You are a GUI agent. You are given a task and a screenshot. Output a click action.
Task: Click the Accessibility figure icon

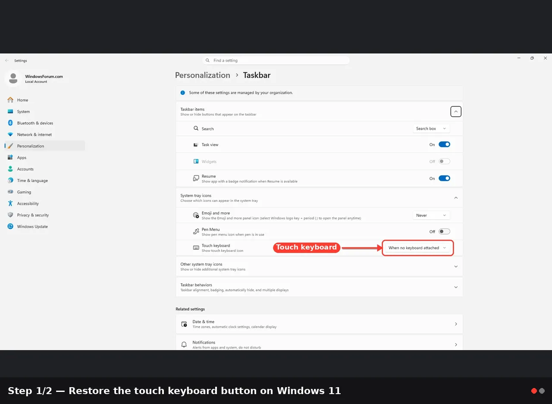10,204
